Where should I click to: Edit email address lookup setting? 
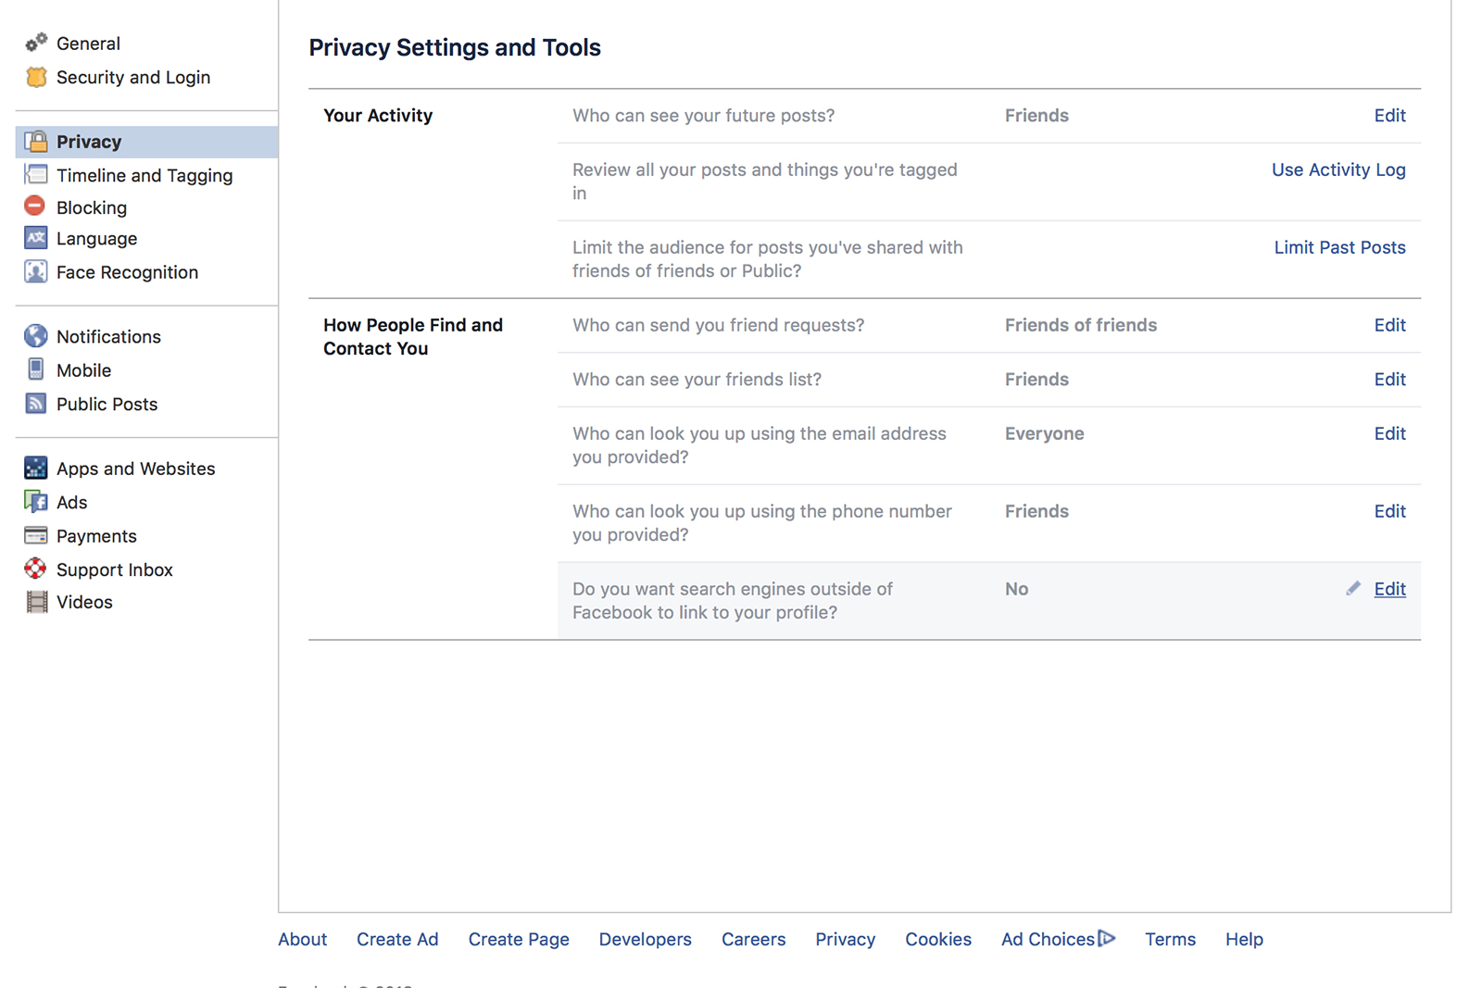point(1389,433)
